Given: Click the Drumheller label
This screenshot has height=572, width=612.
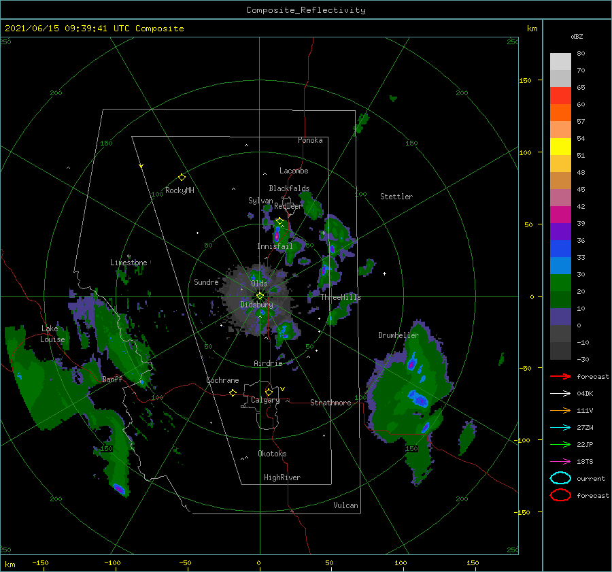Looking at the screenshot, I should [x=398, y=335].
